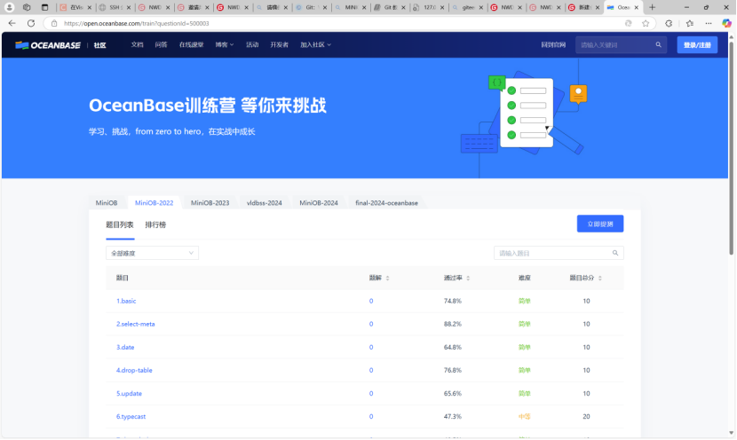Close the SSH browser tab
The image size is (737, 440).
(129, 7)
